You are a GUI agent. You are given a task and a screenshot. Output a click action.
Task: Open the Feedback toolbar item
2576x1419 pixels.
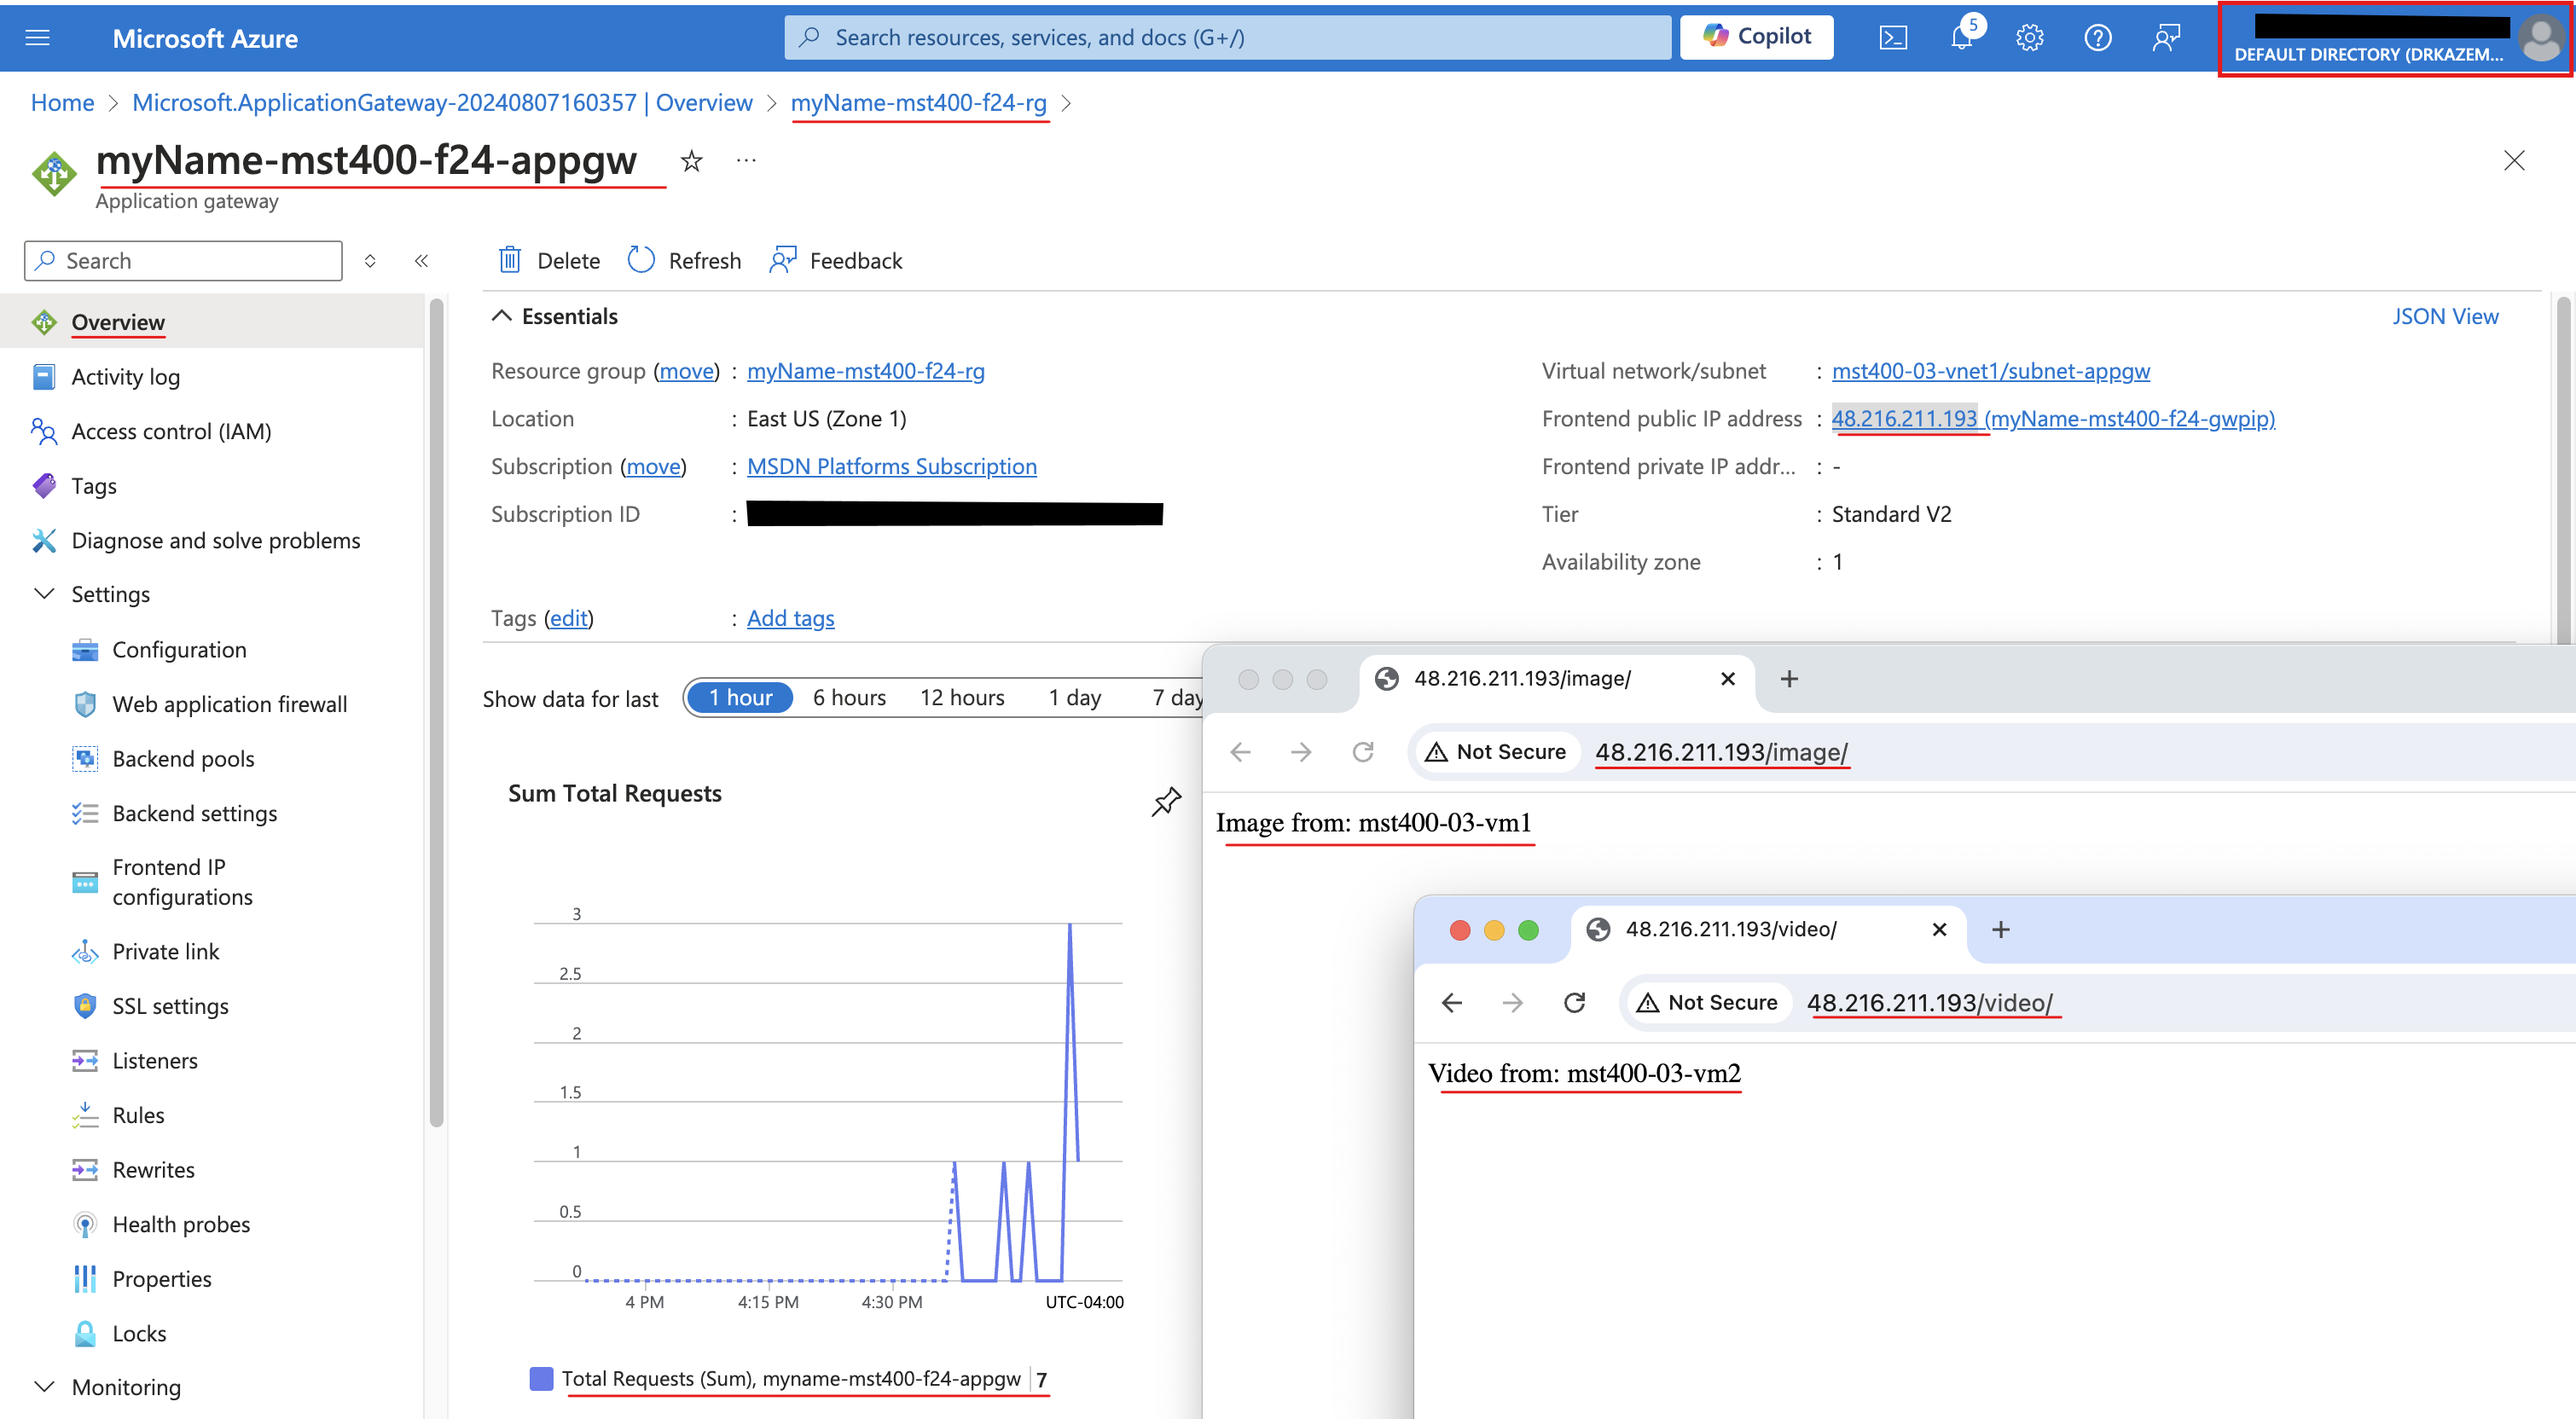836,261
